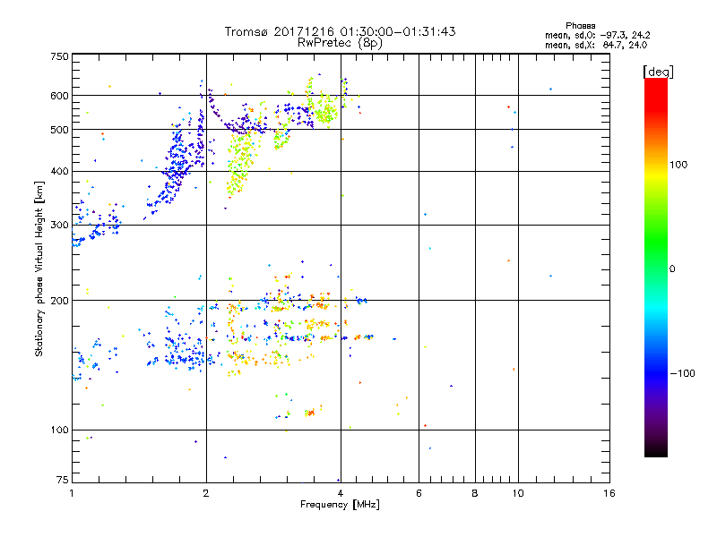Click the rainbow phase colour bar
This screenshot has width=717, height=537.
pyautogui.click(x=656, y=267)
